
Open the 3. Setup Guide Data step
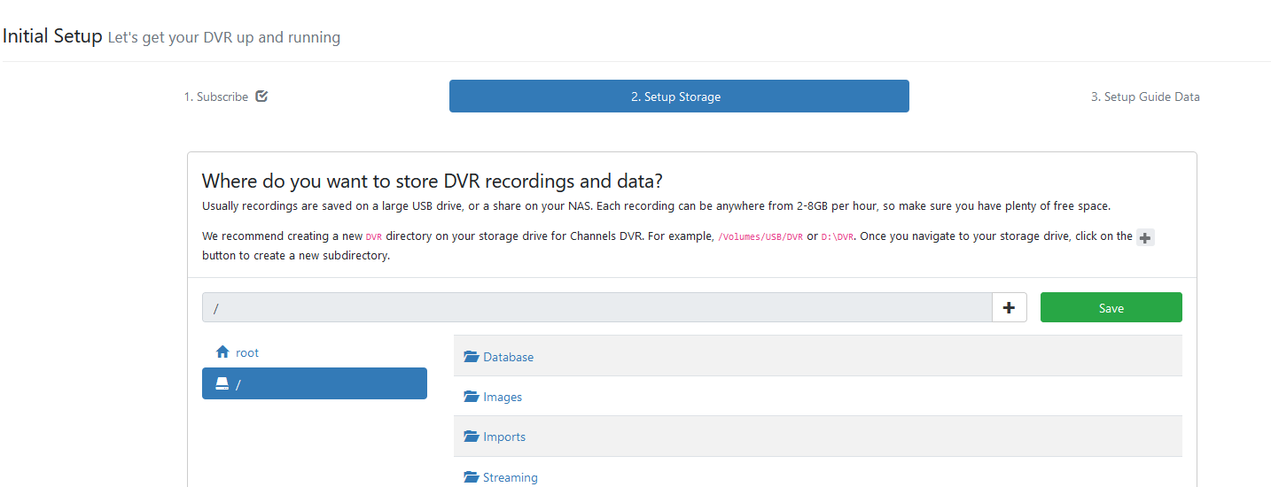pyautogui.click(x=1144, y=97)
